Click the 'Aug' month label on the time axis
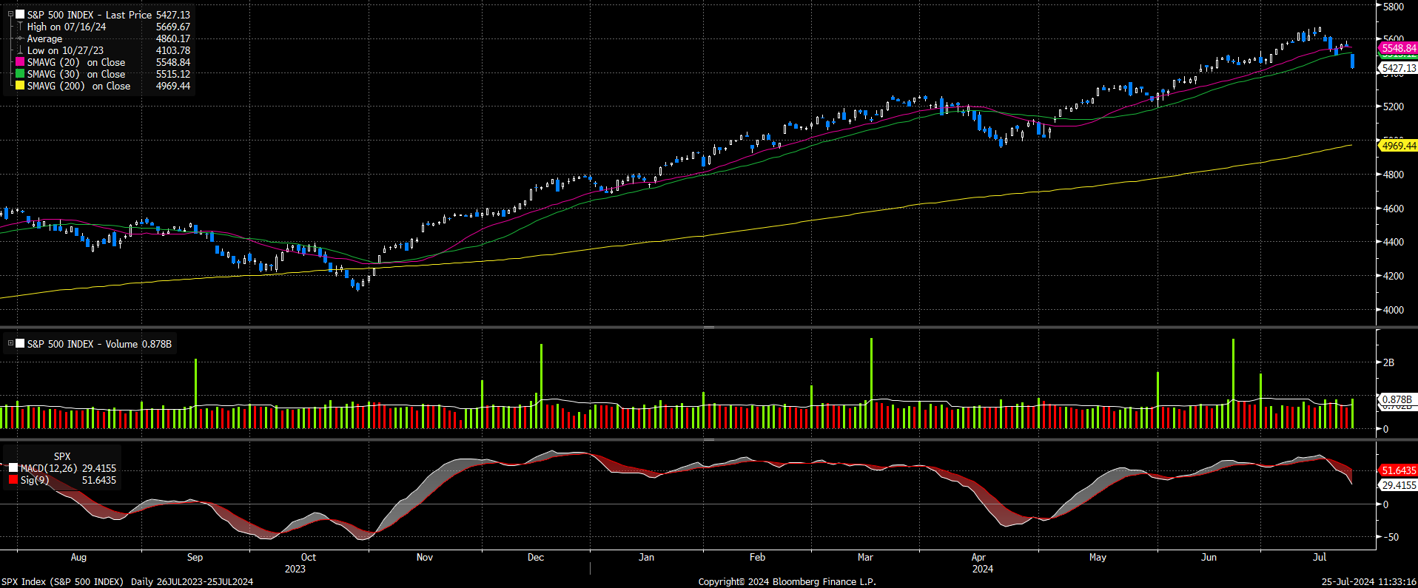The height and width of the screenshot is (588, 1418). click(x=78, y=557)
